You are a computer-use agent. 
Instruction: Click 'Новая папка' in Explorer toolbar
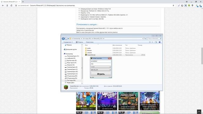pos(89,42)
